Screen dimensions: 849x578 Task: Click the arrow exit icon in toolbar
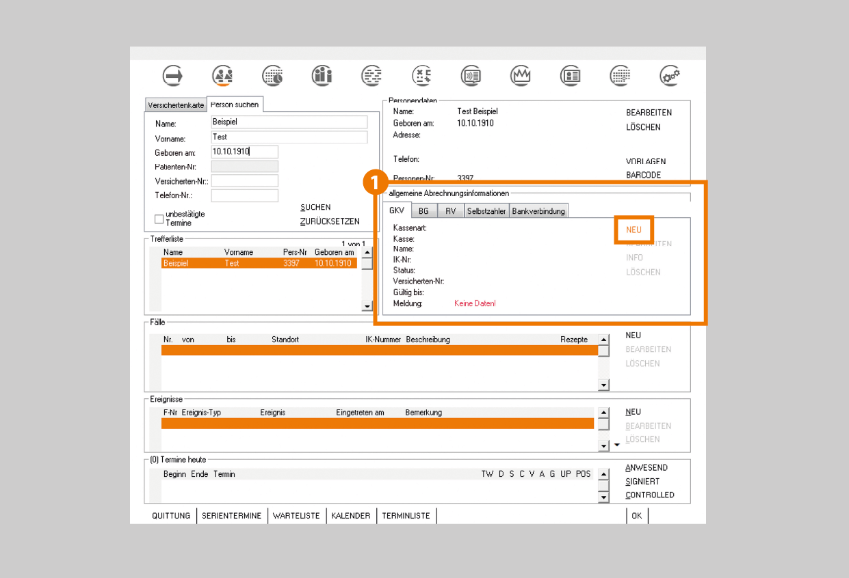click(x=173, y=76)
